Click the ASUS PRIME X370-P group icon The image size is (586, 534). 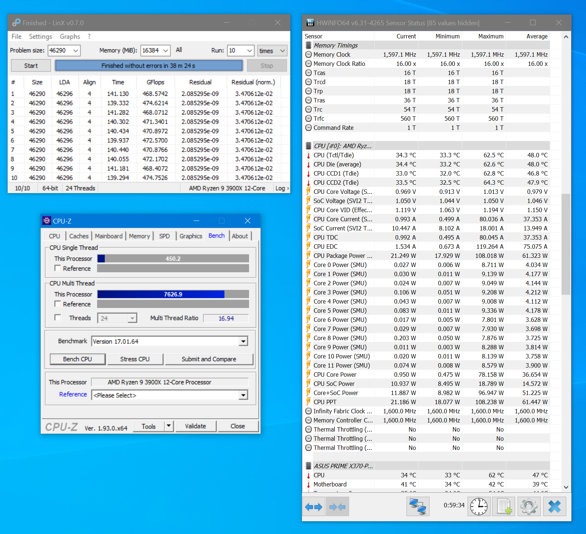(309, 466)
